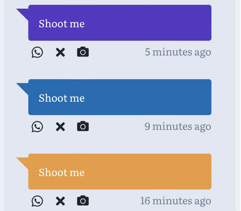
Task: Select the "16 minutes ago" timestamp
Action: [175, 201]
